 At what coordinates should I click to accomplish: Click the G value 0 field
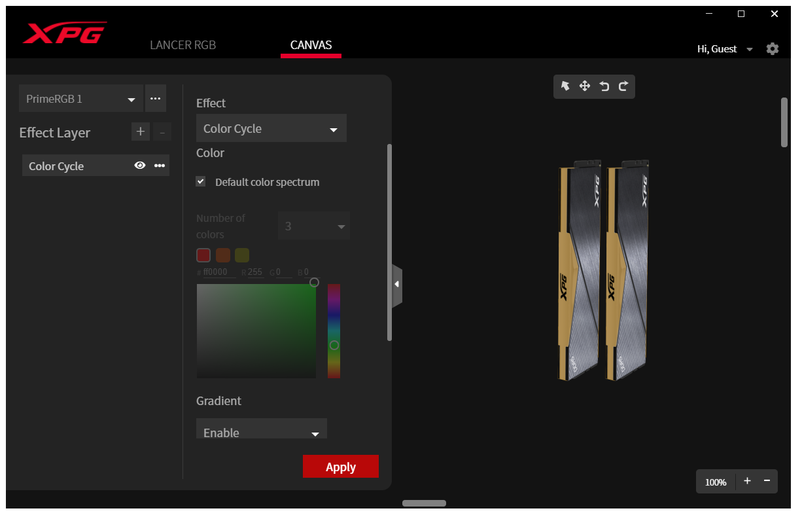(x=284, y=272)
